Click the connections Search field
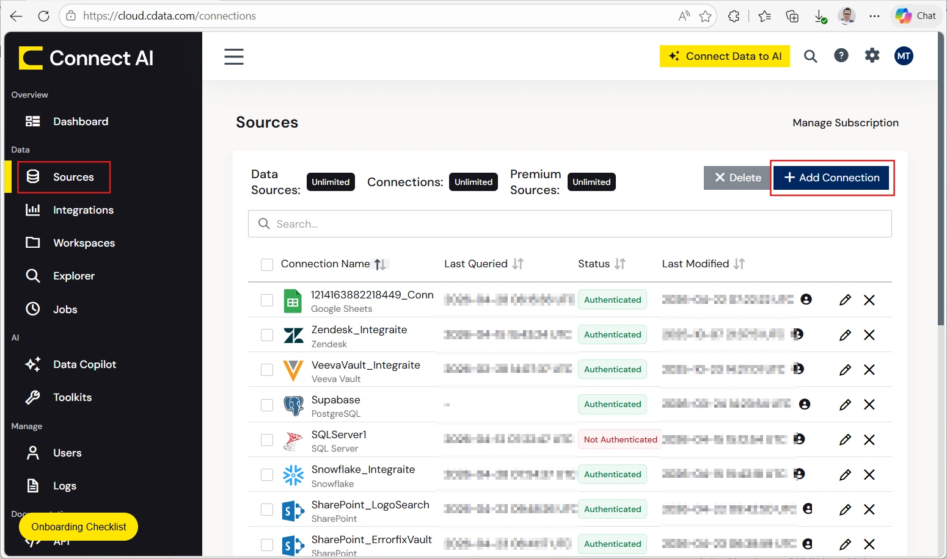Viewport: 947px width, 559px height. click(x=569, y=224)
